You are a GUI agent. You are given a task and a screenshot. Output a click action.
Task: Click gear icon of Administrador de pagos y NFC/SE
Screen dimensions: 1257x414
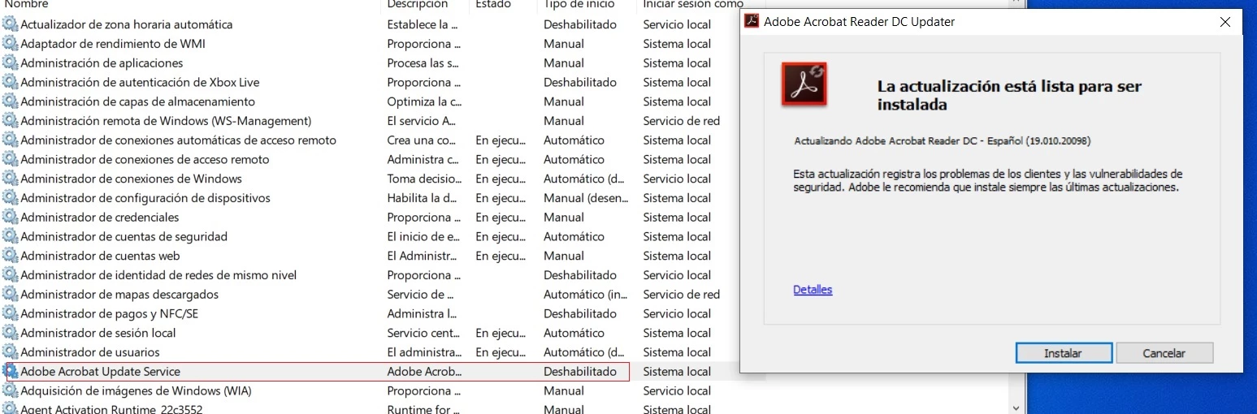pos(10,314)
